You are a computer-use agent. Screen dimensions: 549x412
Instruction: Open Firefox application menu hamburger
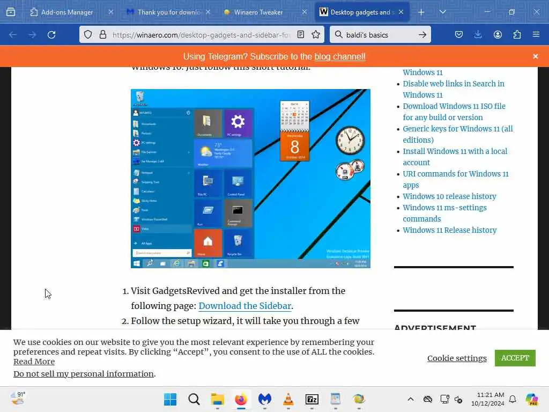pos(536,34)
